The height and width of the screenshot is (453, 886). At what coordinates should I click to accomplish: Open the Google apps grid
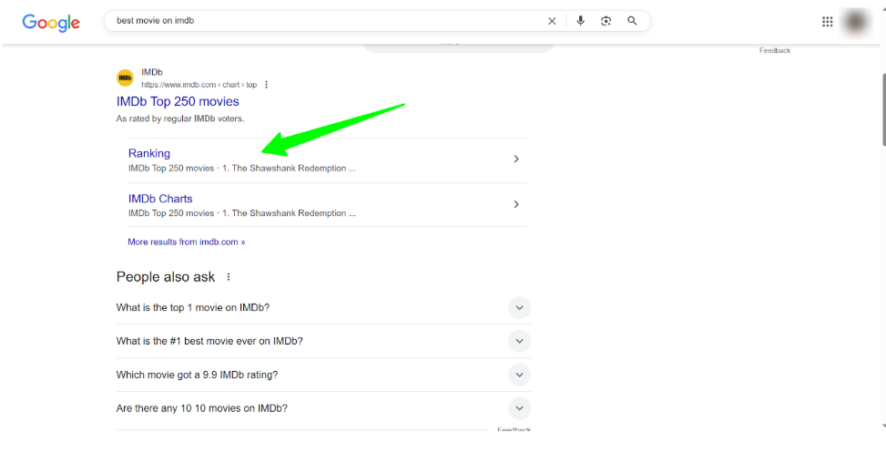click(x=827, y=22)
